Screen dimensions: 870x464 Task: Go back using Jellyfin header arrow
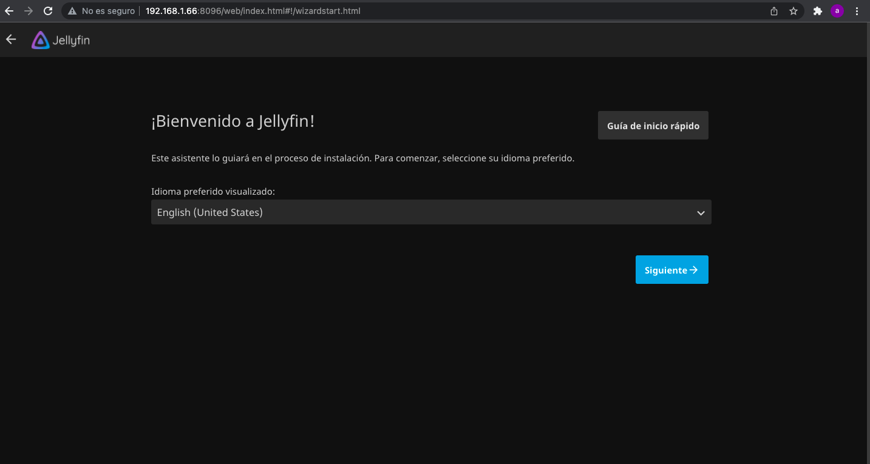(x=11, y=39)
